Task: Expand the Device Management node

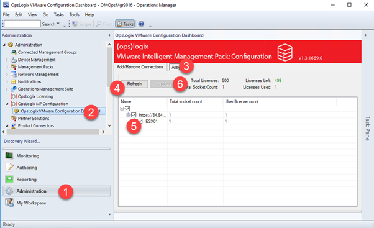Action: pos(7,60)
